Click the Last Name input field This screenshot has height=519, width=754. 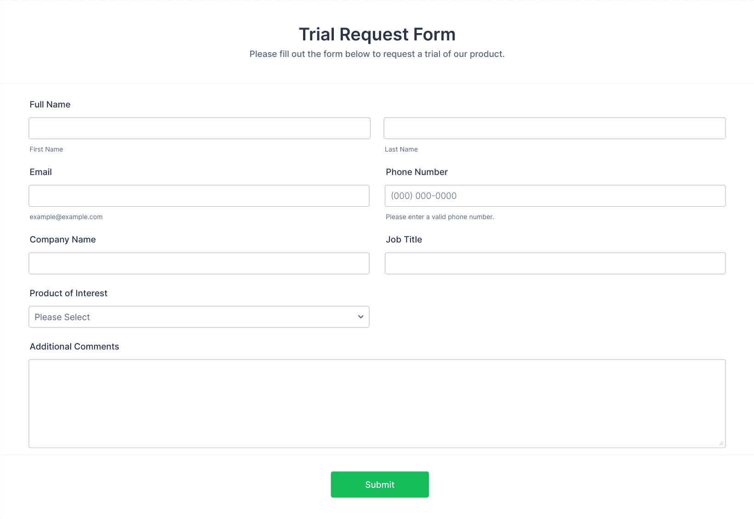click(x=555, y=128)
